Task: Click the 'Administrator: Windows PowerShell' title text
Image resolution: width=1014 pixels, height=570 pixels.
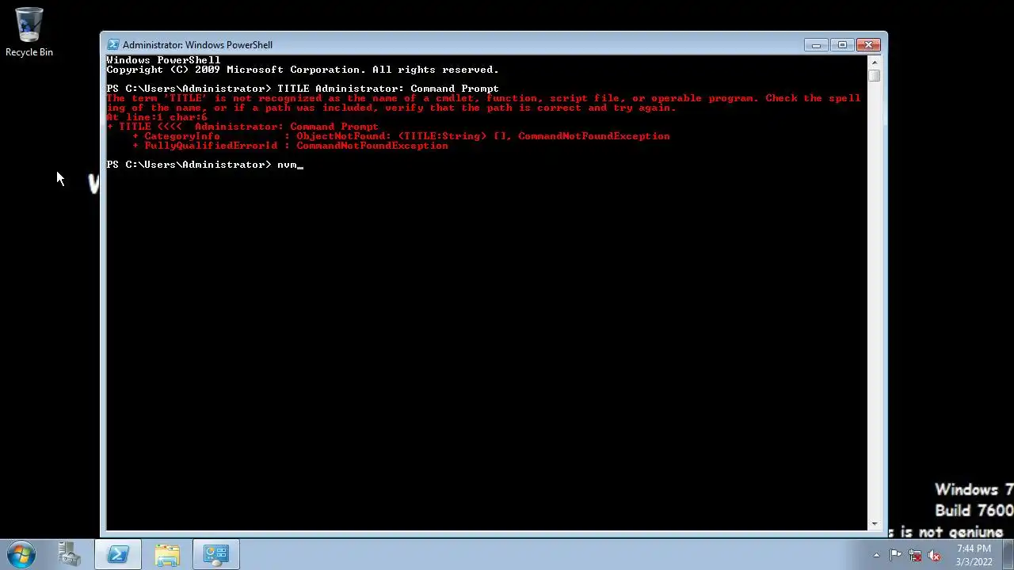Action: (197, 45)
